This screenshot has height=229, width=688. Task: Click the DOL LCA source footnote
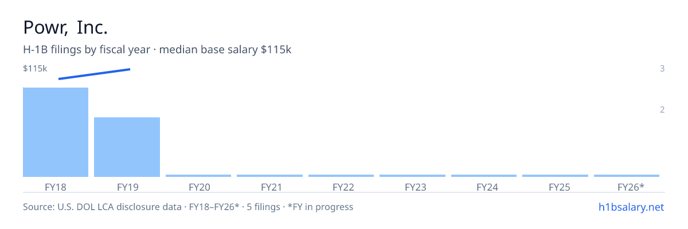[x=188, y=207]
